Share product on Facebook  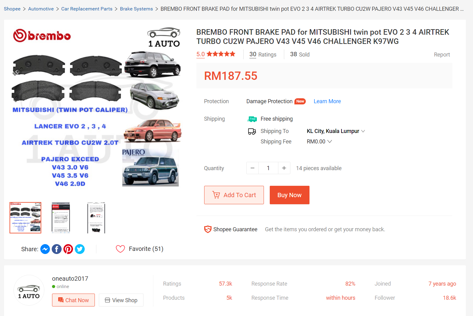57,249
